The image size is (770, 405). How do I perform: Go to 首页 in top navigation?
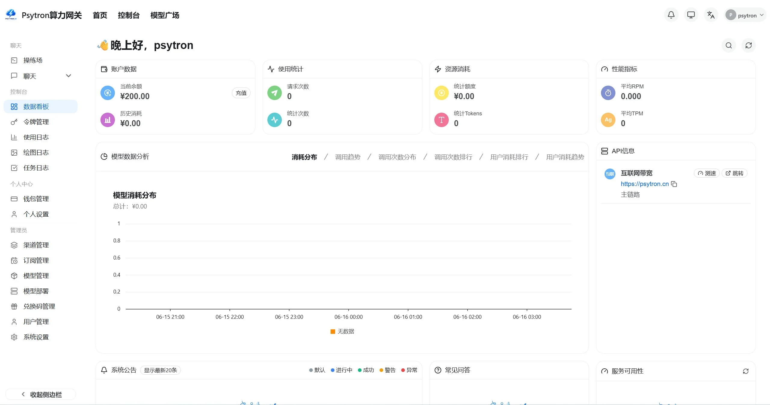click(x=100, y=15)
